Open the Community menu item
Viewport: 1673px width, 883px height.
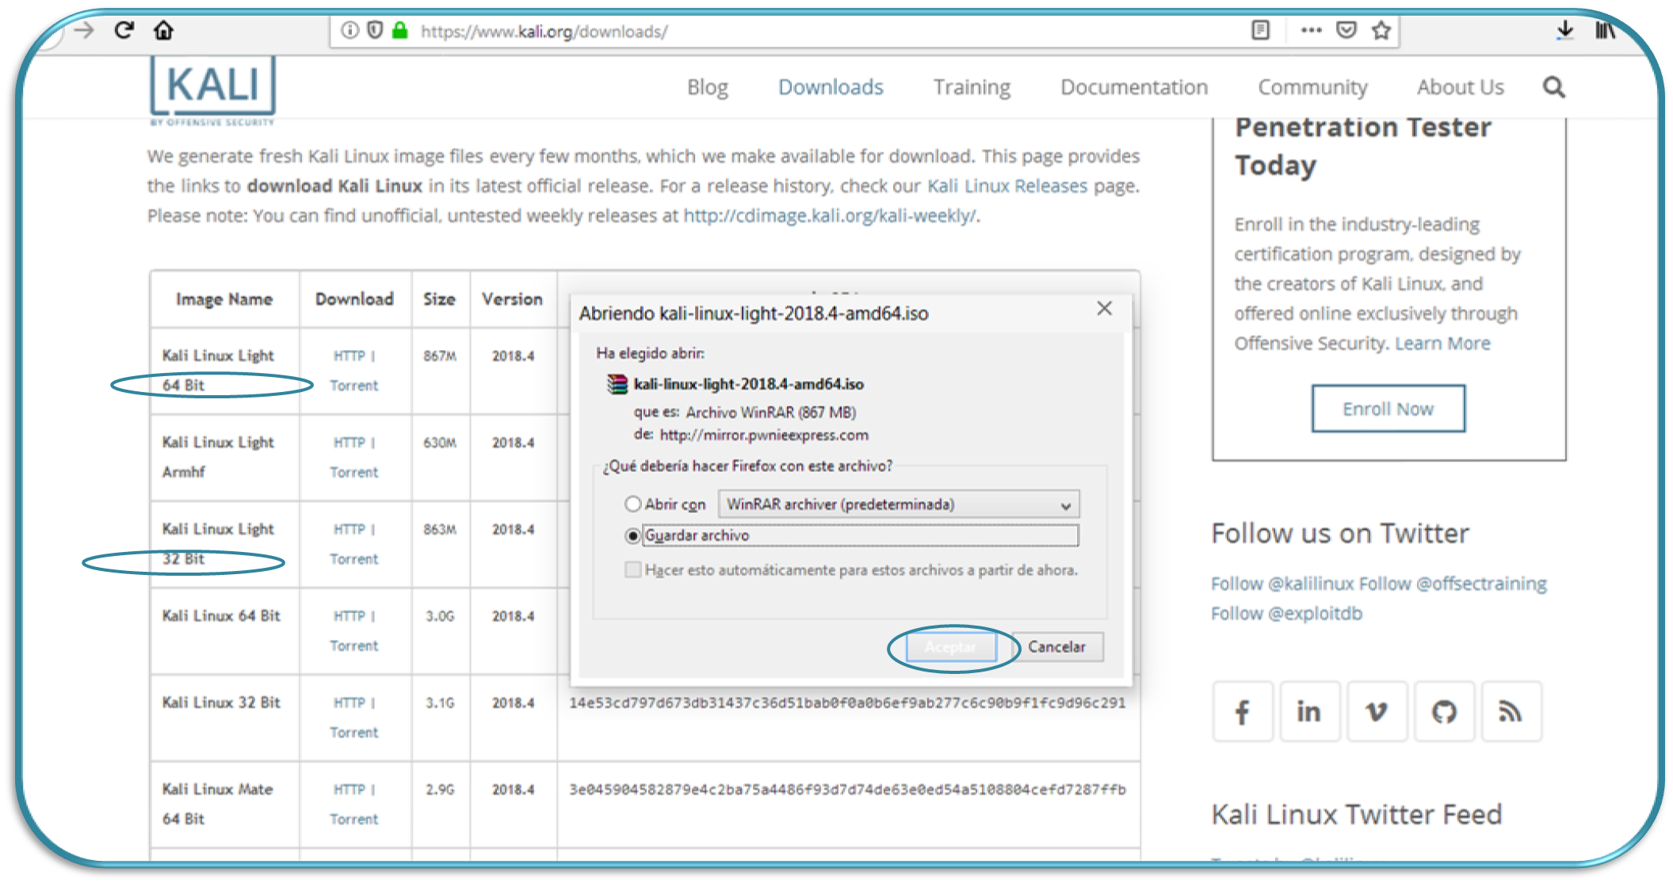coord(1312,87)
